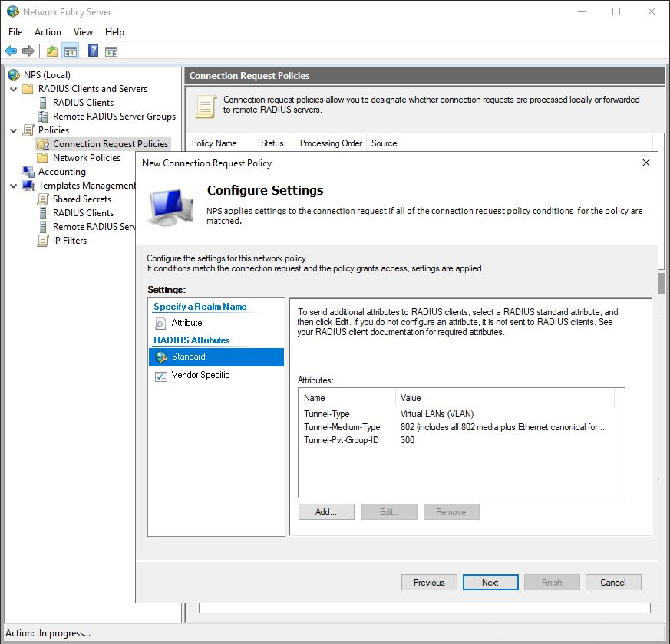The width and height of the screenshot is (670, 644).
Task: Select RADIUS Clients under Templates Management
Action: (x=84, y=213)
